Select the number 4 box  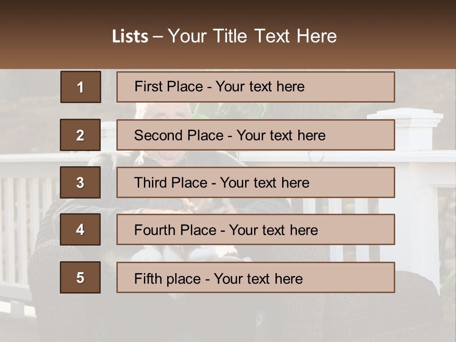click(80, 230)
